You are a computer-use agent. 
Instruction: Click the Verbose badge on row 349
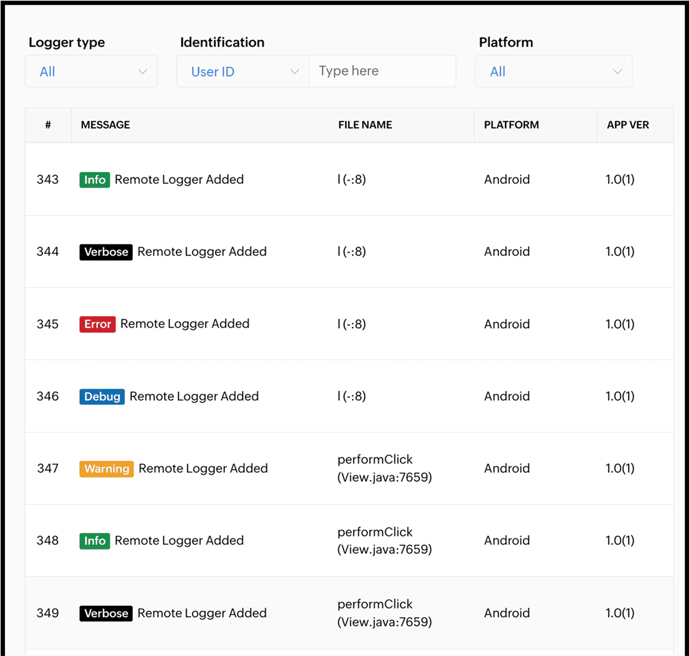106,613
